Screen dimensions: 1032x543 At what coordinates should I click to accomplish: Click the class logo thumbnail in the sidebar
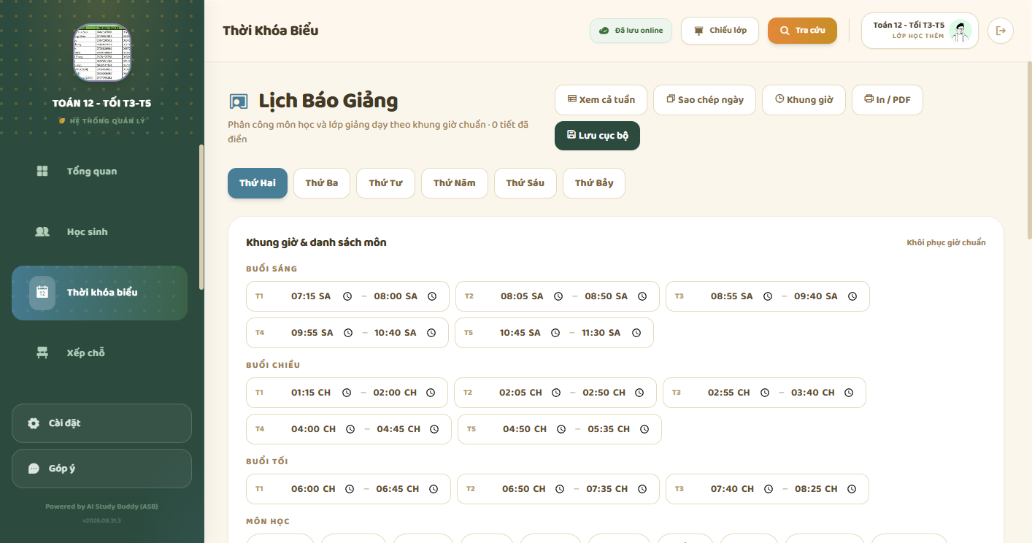click(102, 53)
